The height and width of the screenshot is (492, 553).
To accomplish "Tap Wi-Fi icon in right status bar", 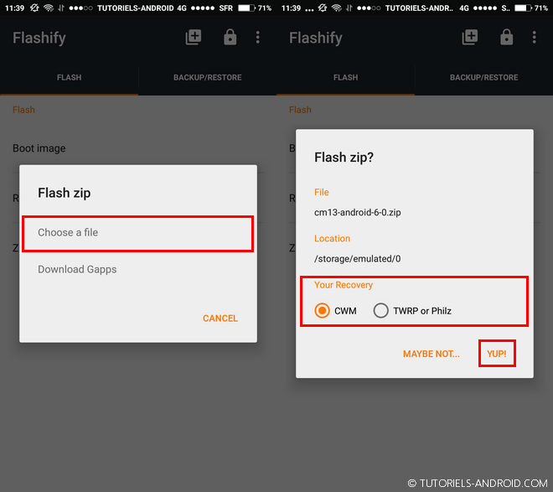I will [x=337, y=8].
